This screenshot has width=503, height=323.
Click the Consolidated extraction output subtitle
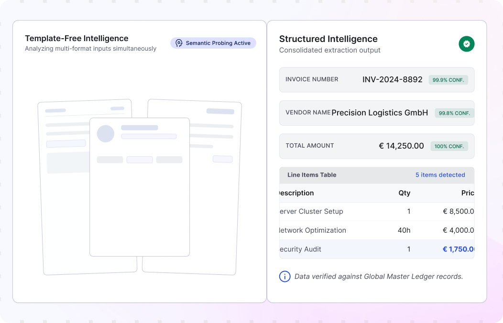tap(330, 50)
